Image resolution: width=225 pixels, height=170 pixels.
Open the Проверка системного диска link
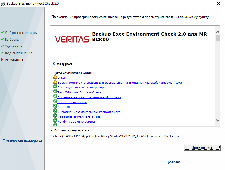[x=79, y=117]
